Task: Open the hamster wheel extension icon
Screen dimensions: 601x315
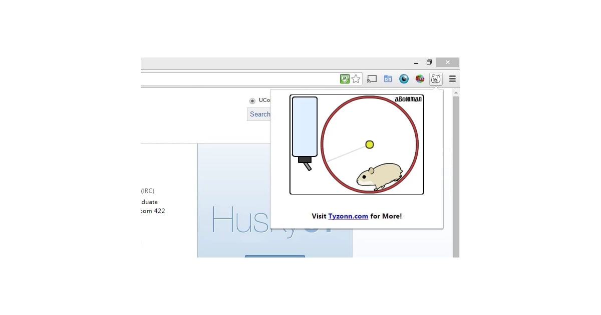Action: 436,78
